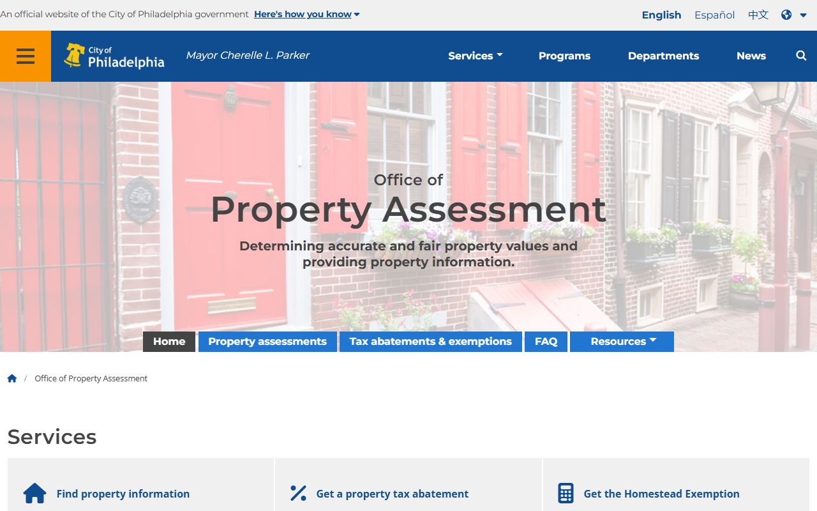Open the globe language selector

[x=794, y=15]
